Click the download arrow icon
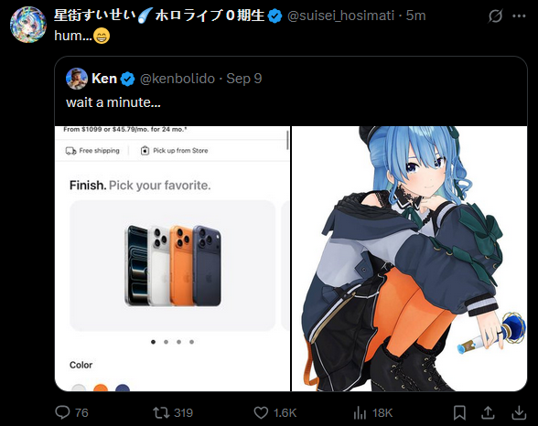The height and width of the screenshot is (426, 538). pos(519,412)
